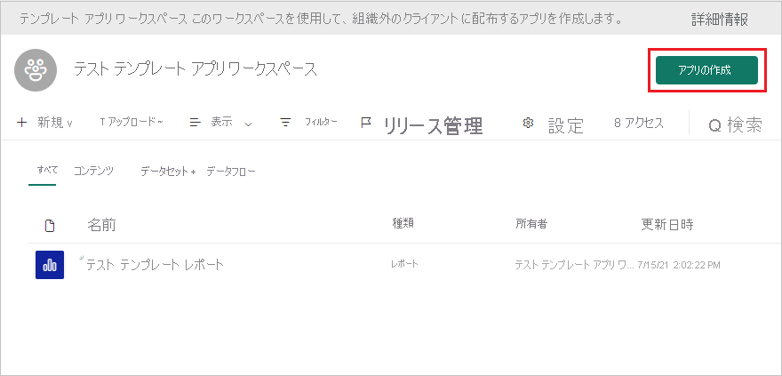This screenshot has width=782, height=376.
Task: Open テスト テンプレート レポート item
Action: pos(155,265)
